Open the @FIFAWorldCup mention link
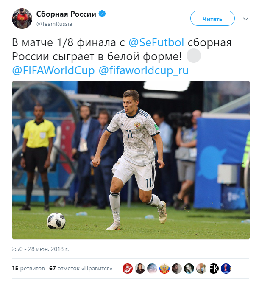This screenshot has width=259, height=283. click(53, 70)
